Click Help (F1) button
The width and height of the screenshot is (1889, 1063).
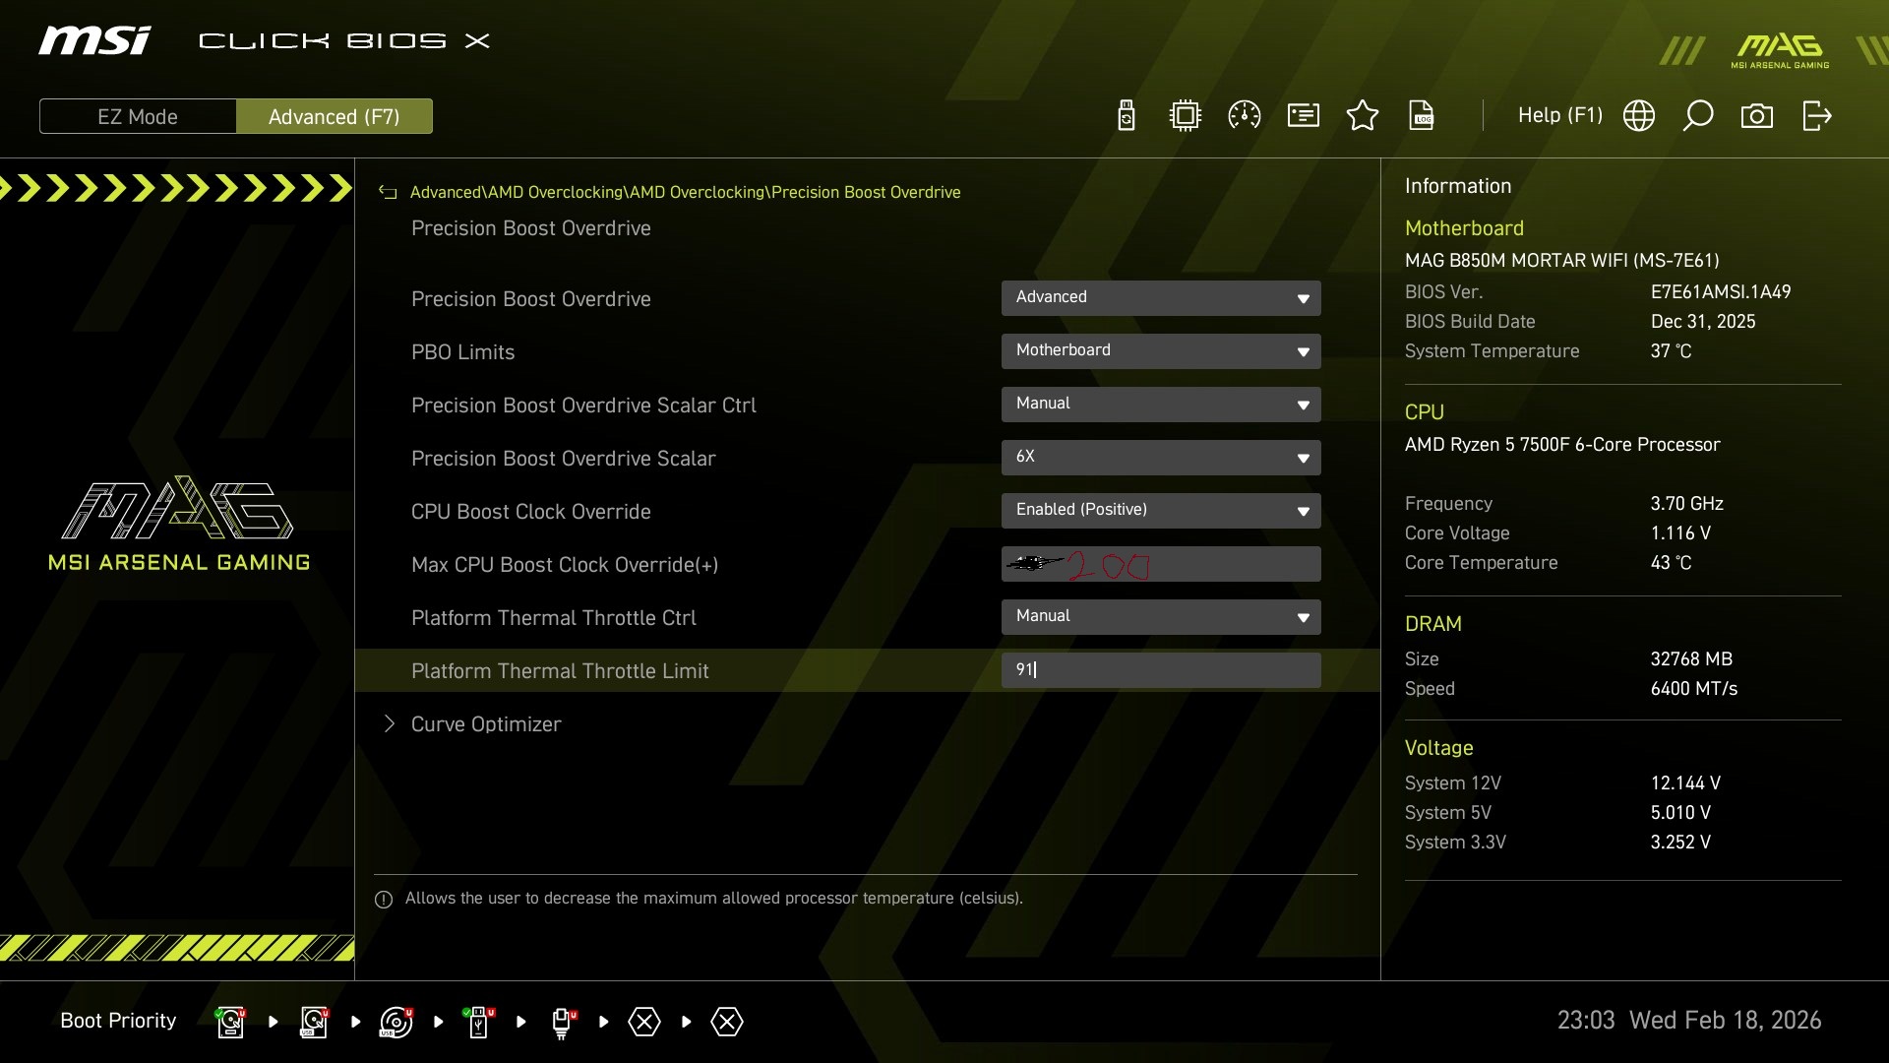pyautogui.click(x=1559, y=116)
